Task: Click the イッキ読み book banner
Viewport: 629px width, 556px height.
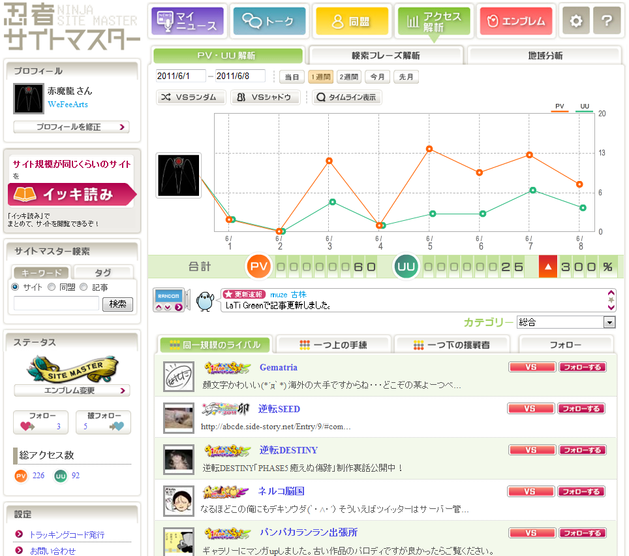Action: pyautogui.click(x=71, y=195)
